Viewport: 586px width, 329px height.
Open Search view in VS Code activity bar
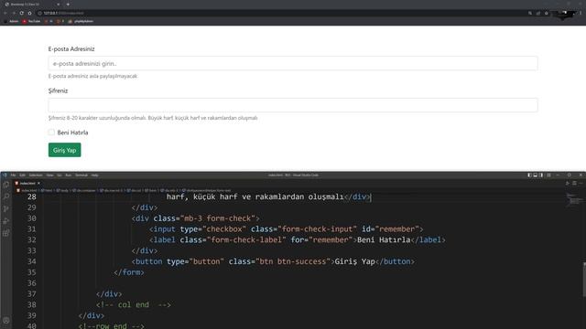click(x=6, y=196)
